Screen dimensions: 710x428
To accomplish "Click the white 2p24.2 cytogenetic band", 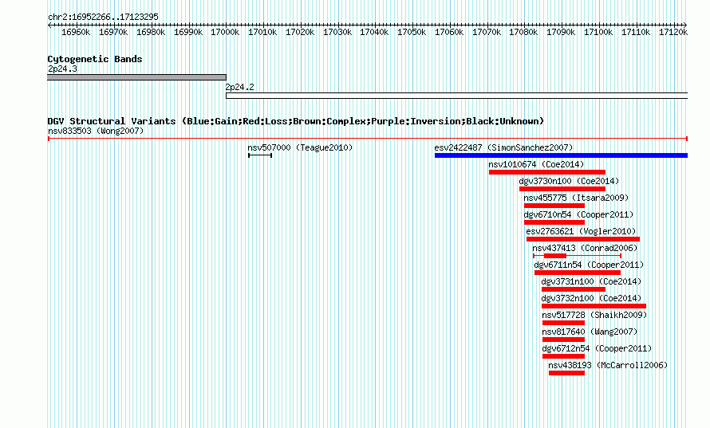I will (x=457, y=96).
